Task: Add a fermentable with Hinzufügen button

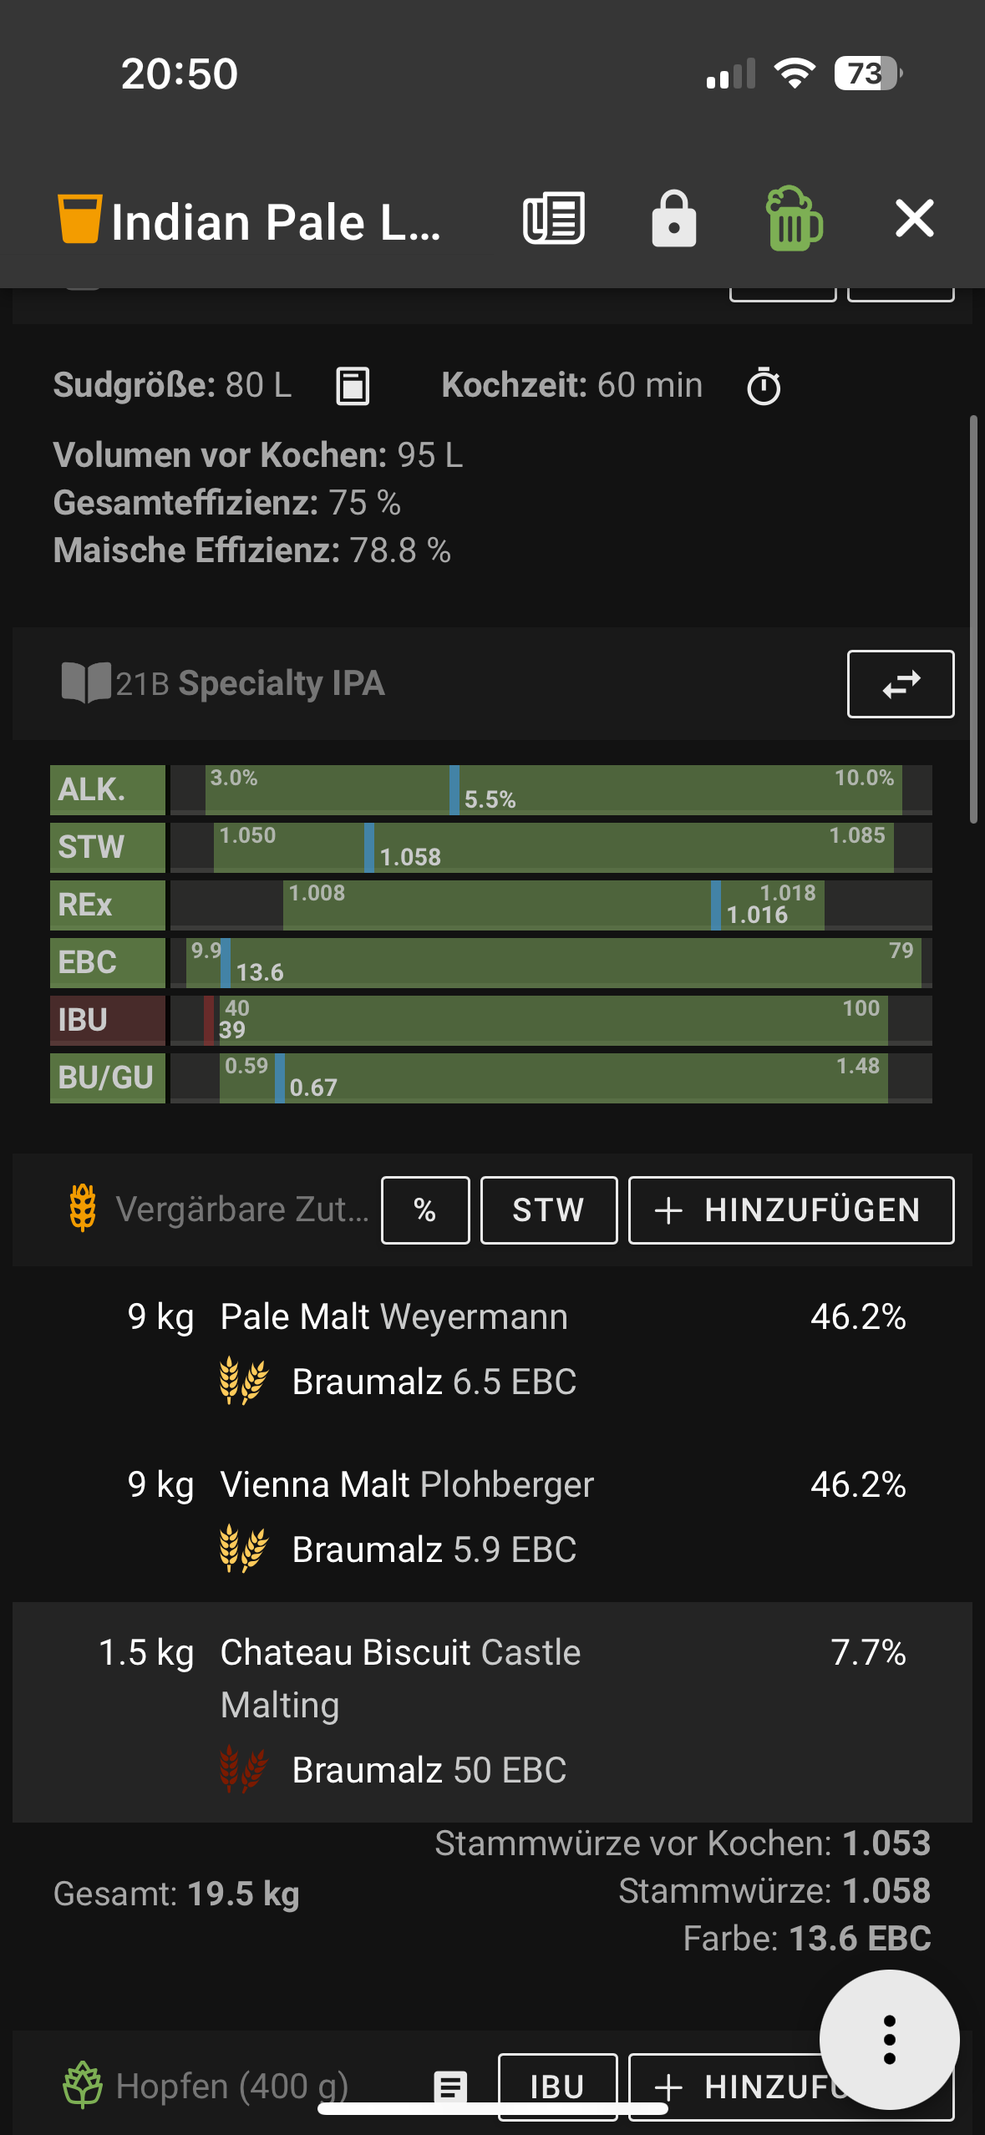Action: pos(790,1210)
